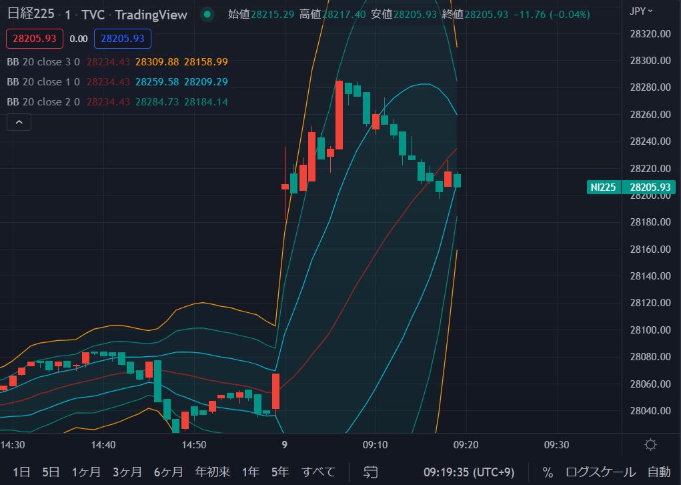Click the 28300.00 price axis label
The height and width of the screenshot is (485, 681).
pos(650,61)
